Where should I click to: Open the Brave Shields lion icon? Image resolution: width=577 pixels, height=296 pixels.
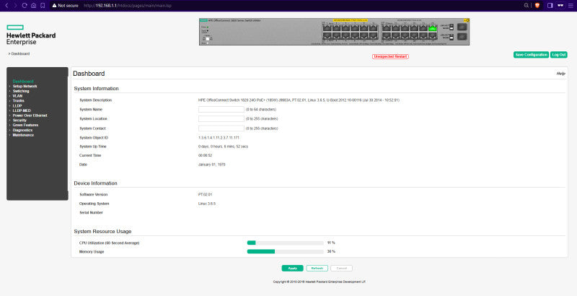[x=537, y=6]
